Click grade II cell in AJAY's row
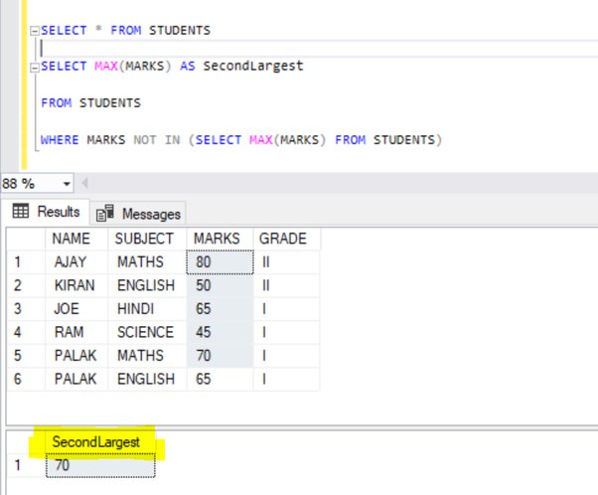Image resolution: width=598 pixels, height=495 pixels. coord(286,262)
